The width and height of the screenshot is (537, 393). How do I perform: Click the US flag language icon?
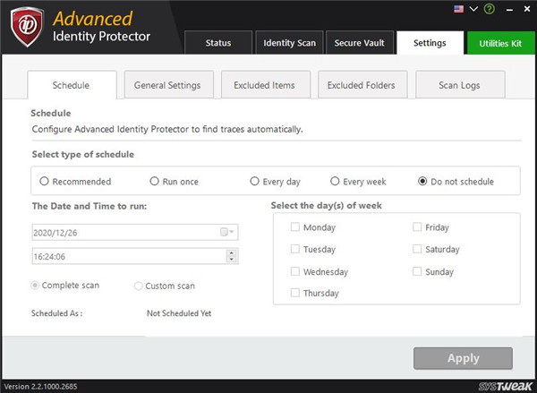tap(458, 9)
